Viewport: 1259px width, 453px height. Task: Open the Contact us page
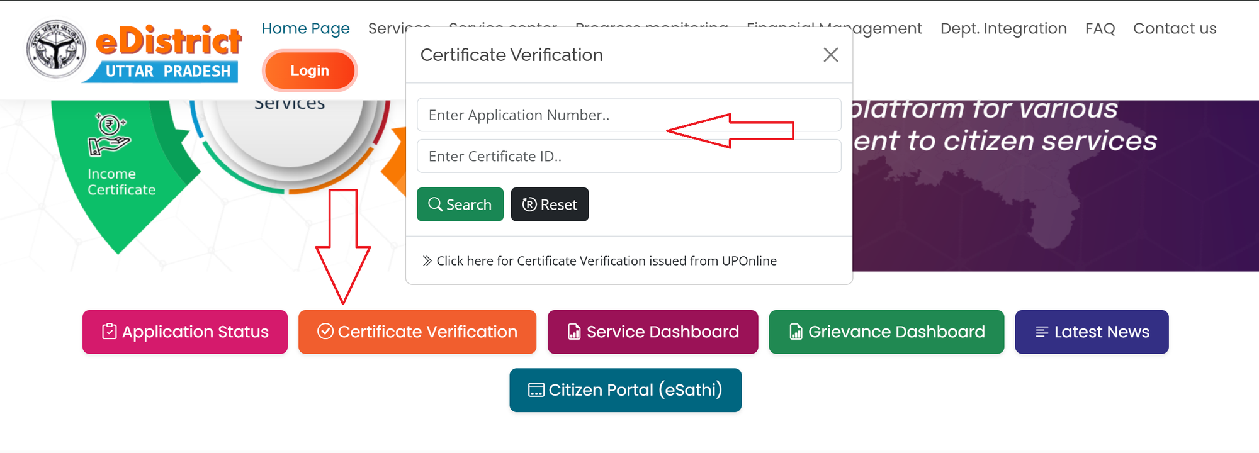click(x=1175, y=28)
